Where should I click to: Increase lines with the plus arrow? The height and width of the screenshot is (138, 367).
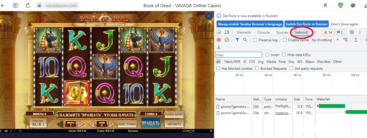(x=111, y=124)
